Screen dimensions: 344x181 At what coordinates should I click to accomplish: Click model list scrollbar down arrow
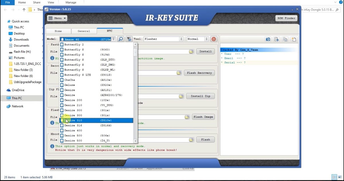[x=135, y=141]
